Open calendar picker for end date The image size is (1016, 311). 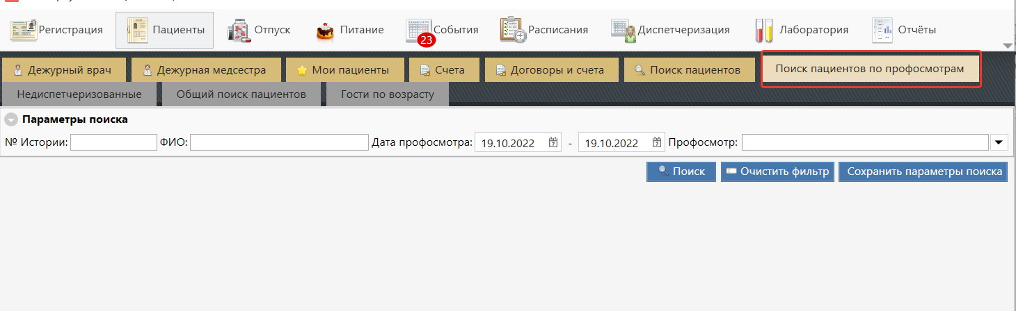click(657, 143)
